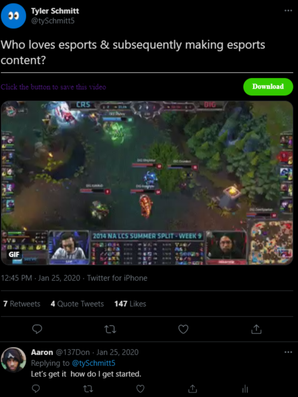
Task: Open Aaron's profile picture
Action: 13,359
